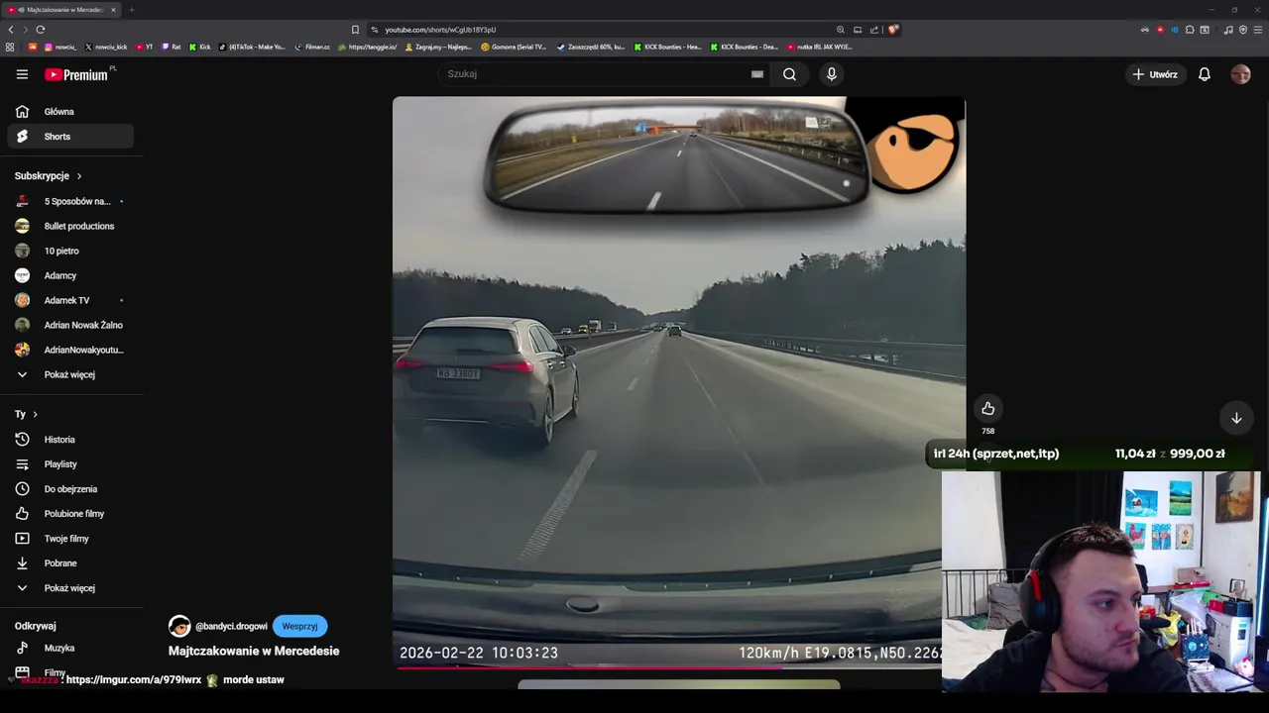The width and height of the screenshot is (1269, 713).
Task: Open the browser hamburger main menu
Action: point(1257,30)
